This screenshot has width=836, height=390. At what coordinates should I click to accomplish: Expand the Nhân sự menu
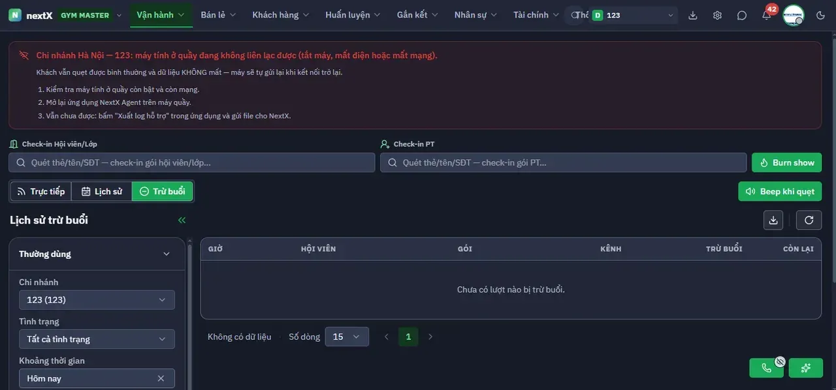click(475, 15)
